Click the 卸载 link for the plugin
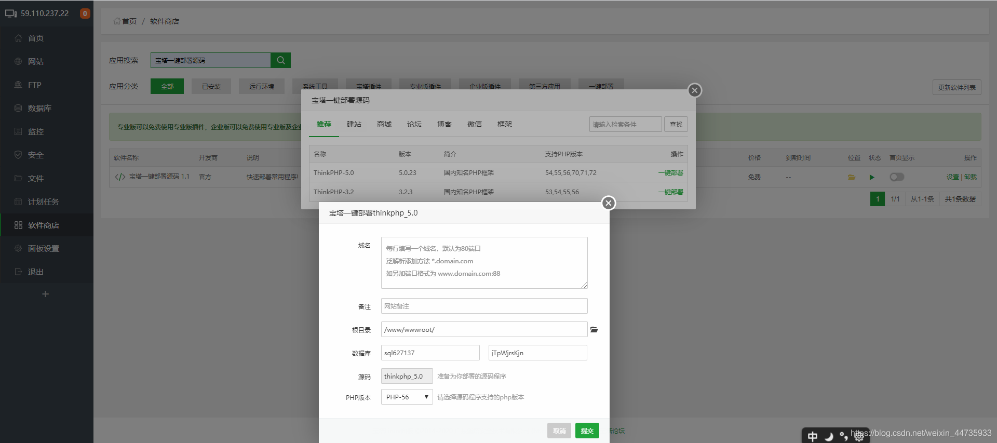Image resolution: width=997 pixels, height=443 pixels. tap(971, 177)
